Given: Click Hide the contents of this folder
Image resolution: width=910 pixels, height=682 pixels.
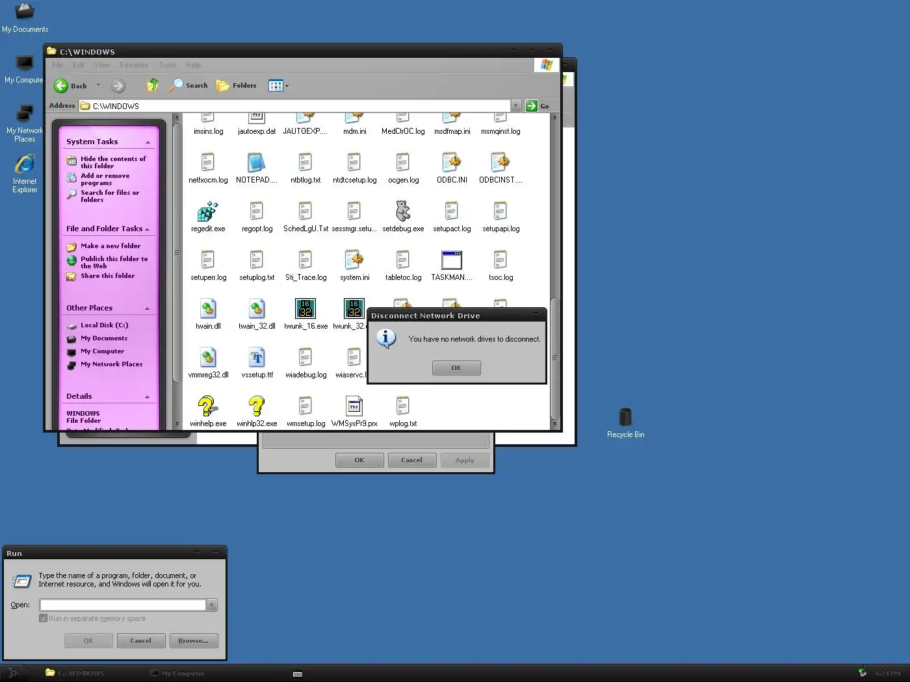Looking at the screenshot, I should 113,162.
